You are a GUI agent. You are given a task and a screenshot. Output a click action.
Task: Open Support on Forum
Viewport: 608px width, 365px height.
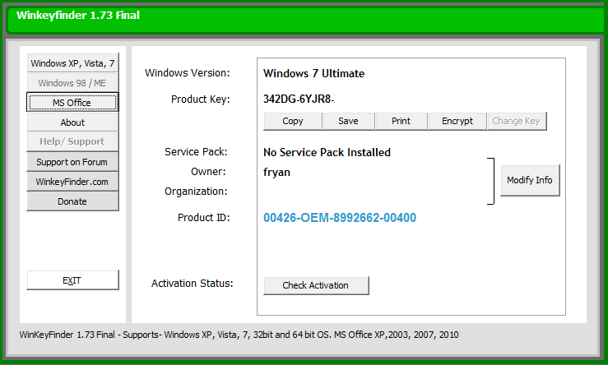pyautogui.click(x=72, y=162)
